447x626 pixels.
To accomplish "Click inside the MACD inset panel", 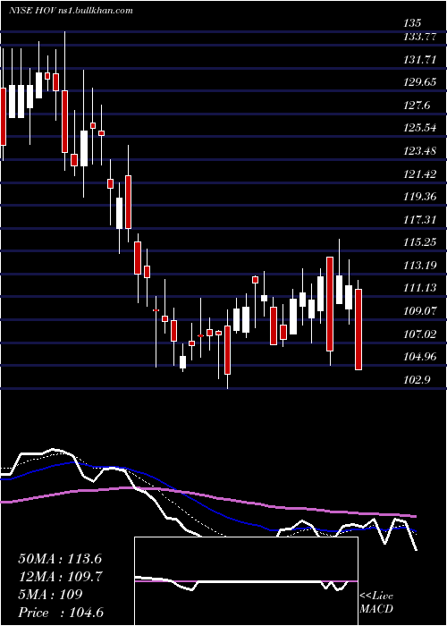I will 246,581.
